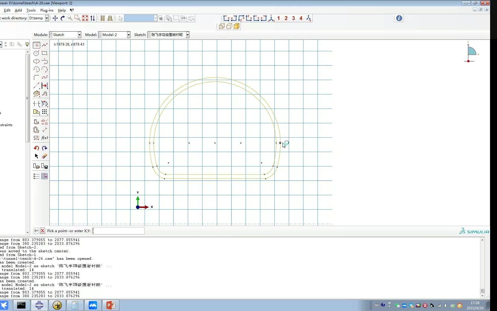Activate the context help pointer

coord(72,10)
